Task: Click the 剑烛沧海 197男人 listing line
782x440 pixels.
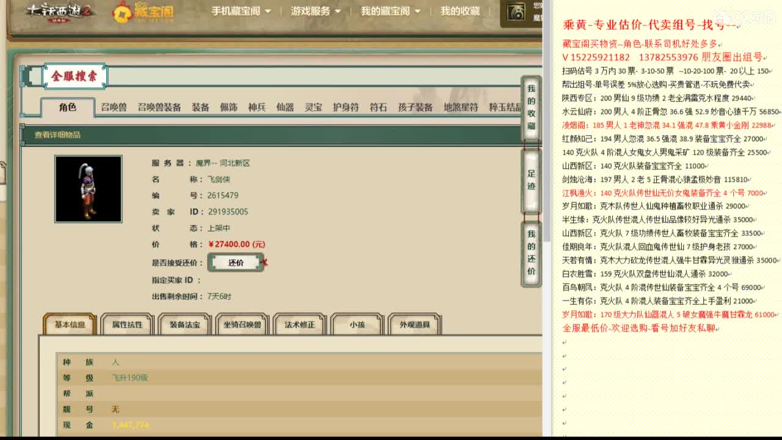Action: tap(656, 179)
